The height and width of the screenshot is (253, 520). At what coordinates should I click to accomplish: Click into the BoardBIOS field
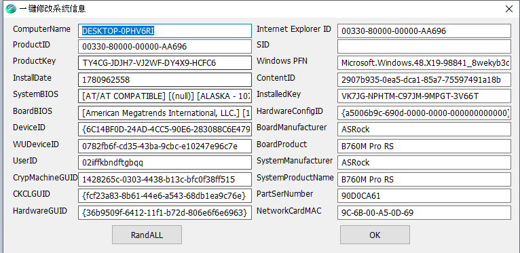coord(165,113)
